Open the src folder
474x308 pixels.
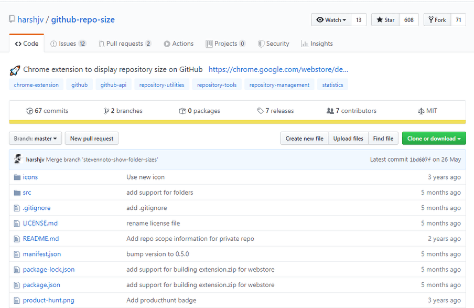(27, 193)
